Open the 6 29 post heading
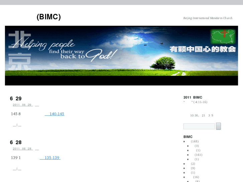 click(16, 99)
